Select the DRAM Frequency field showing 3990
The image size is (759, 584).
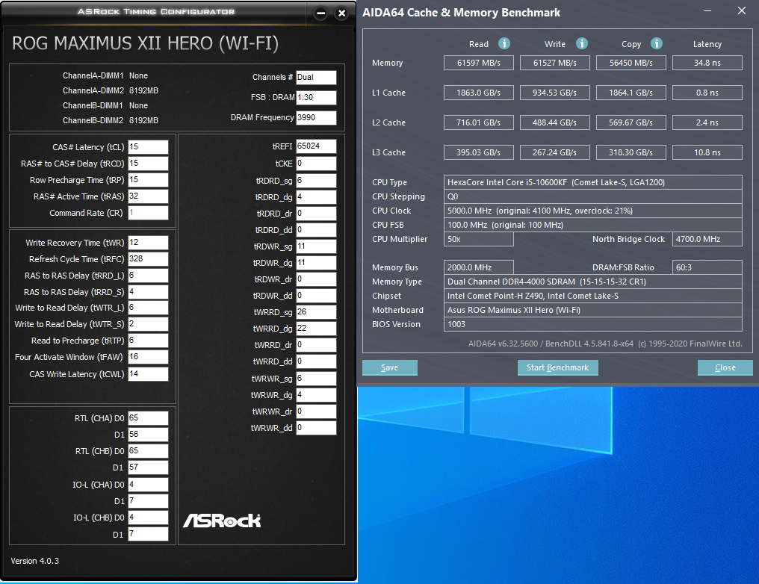[316, 117]
